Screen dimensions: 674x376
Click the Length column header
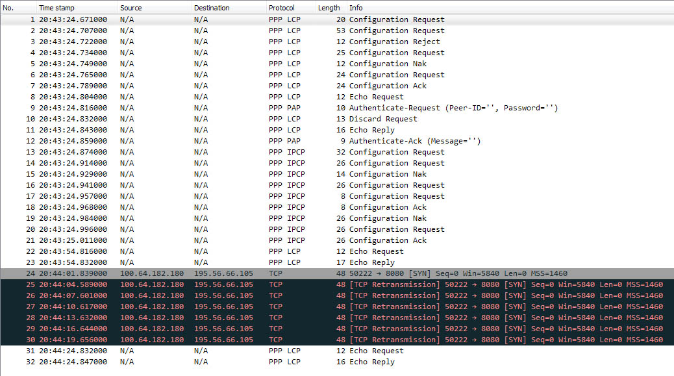pos(329,8)
